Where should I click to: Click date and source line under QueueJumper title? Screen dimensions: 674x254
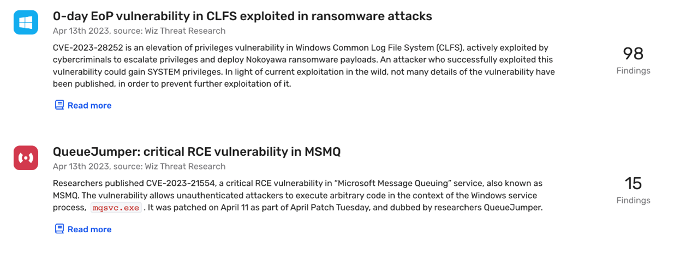click(x=139, y=166)
